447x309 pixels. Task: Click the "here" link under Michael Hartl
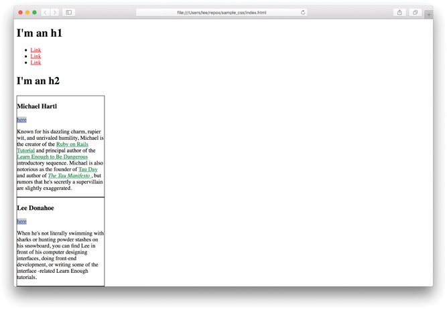point(21,120)
